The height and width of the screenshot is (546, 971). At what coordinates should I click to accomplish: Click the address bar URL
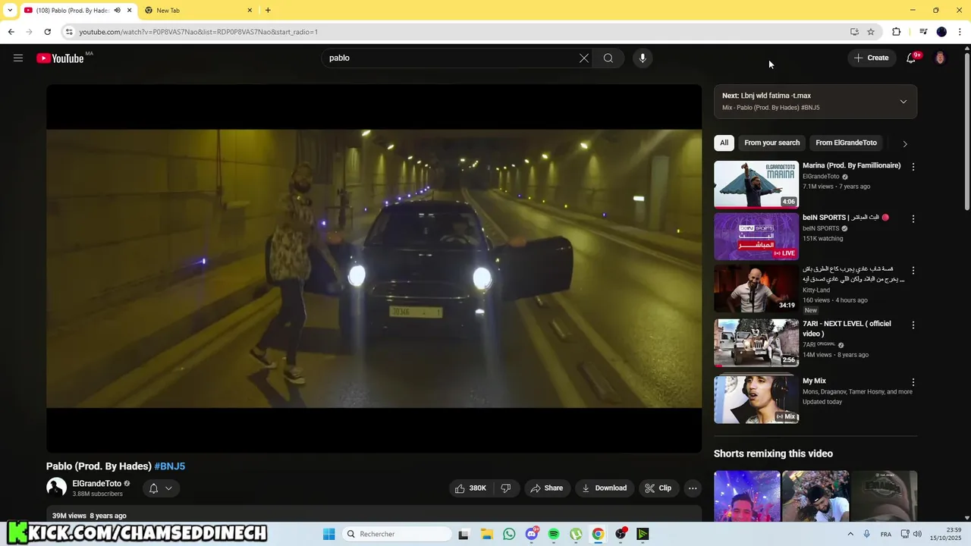[x=199, y=32]
